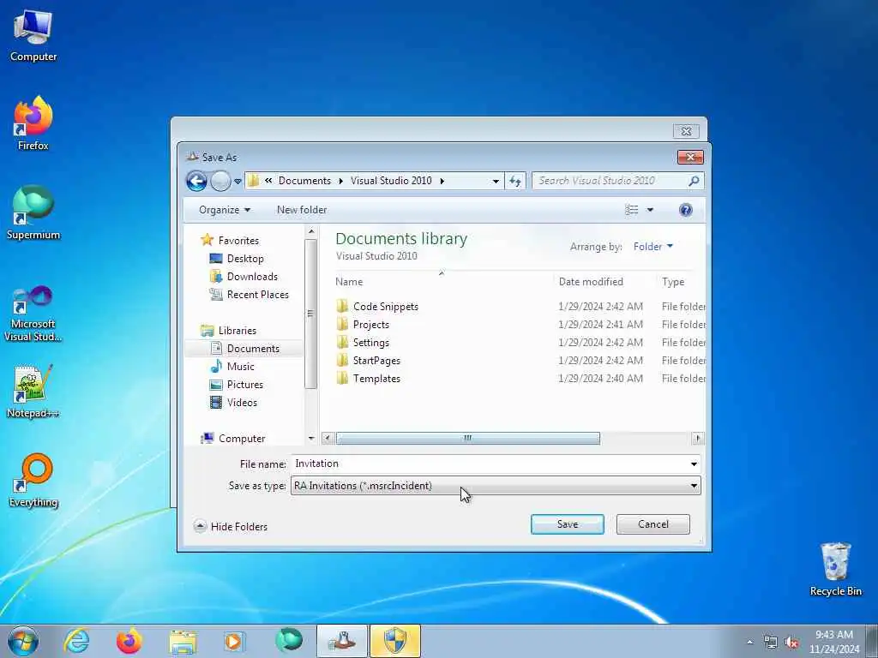The width and height of the screenshot is (878, 658).
Task: Open Recent Places in navigation pane
Action: tap(257, 295)
